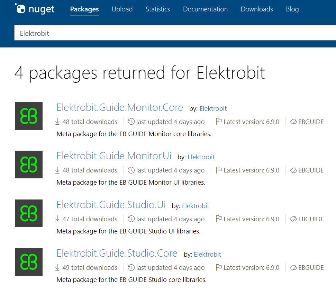Click the Elektrobit.Guide.Studio.Core EB logo icon
The image size is (336, 293).
29,262
